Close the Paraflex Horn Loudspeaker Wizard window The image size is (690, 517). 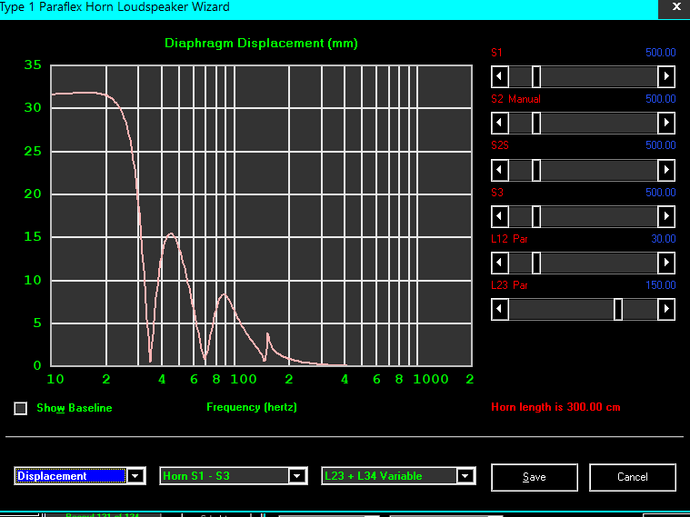(676, 7)
